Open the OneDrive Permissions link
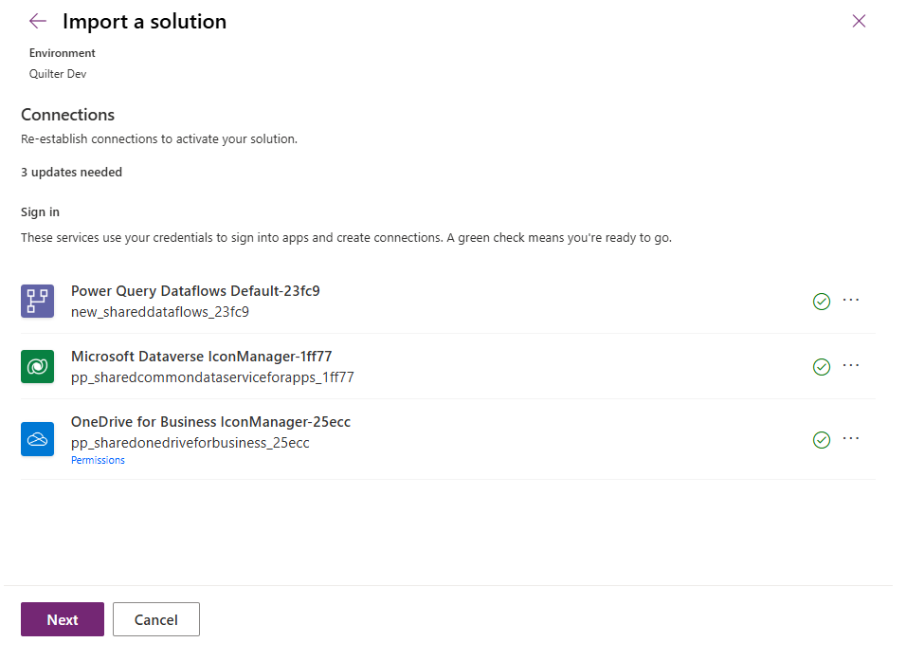The image size is (906, 661). (x=98, y=460)
